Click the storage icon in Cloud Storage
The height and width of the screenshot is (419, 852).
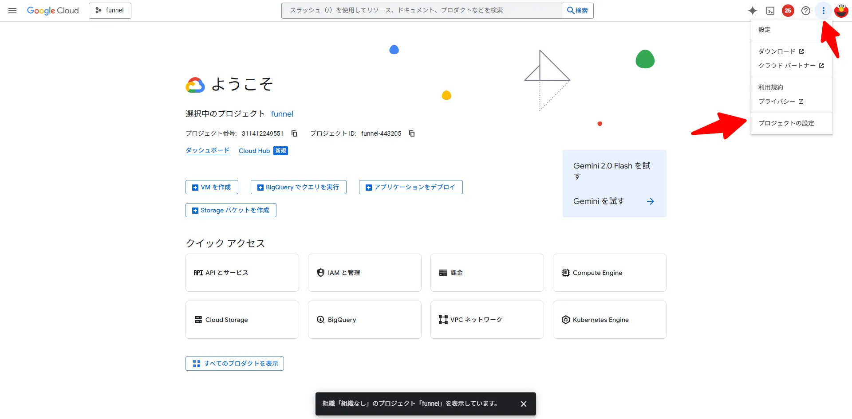[x=198, y=320]
